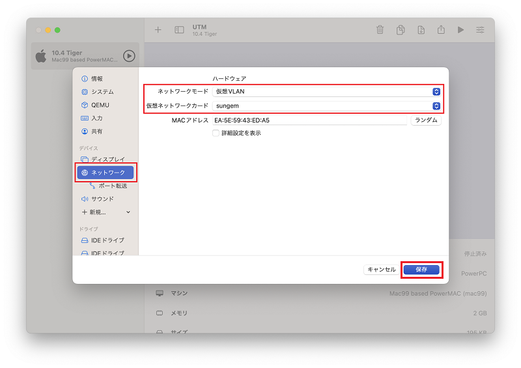Enable the 詳細設定を表示 checkbox

coord(216,133)
